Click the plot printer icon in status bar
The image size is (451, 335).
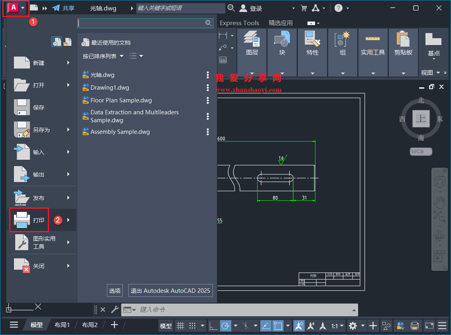414,325
